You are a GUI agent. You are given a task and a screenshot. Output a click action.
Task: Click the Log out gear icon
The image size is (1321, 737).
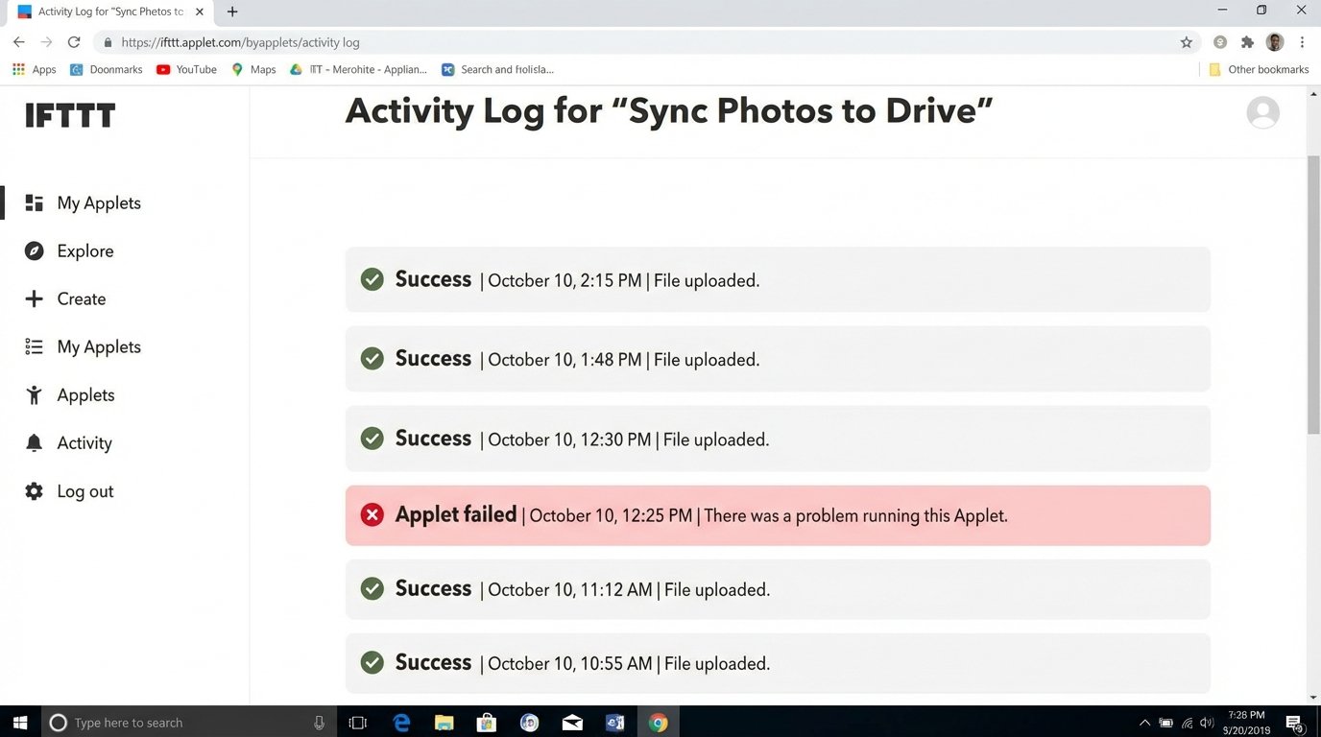tap(35, 491)
